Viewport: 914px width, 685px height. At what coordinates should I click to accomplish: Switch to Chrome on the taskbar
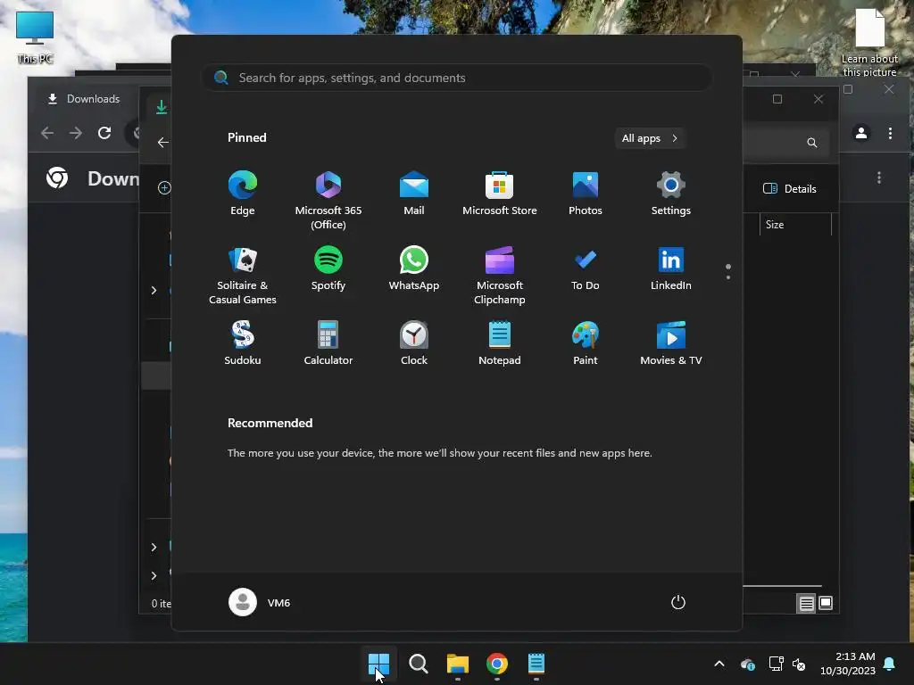pos(496,664)
